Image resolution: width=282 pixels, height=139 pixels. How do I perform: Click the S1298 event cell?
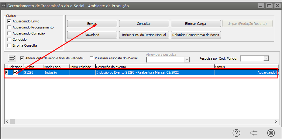(33, 72)
